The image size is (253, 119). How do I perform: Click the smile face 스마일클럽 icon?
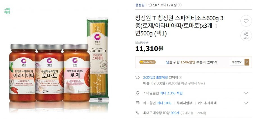137,93
